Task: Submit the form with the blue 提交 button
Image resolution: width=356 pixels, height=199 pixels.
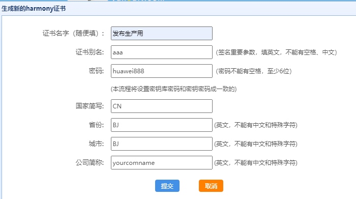Action: click(x=167, y=186)
